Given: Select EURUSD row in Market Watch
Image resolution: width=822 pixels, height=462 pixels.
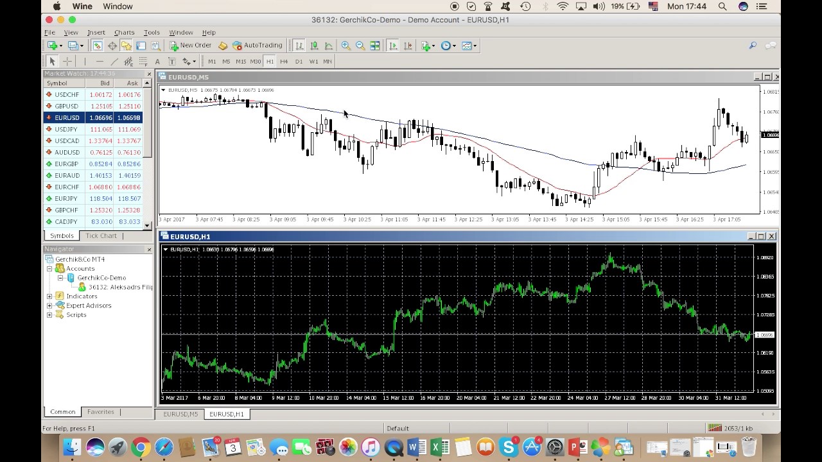Looking at the screenshot, I should pos(93,117).
